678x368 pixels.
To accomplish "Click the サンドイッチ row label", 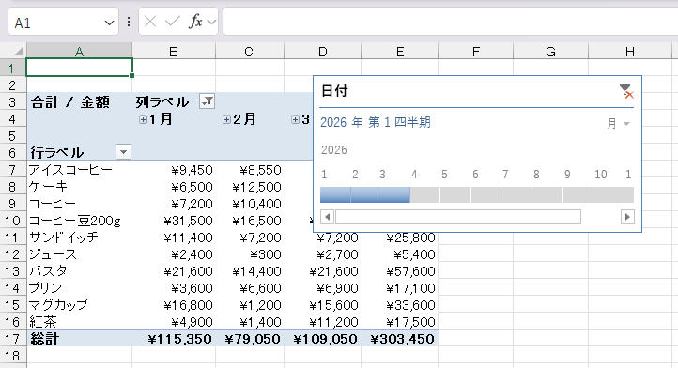I will 64,238.
